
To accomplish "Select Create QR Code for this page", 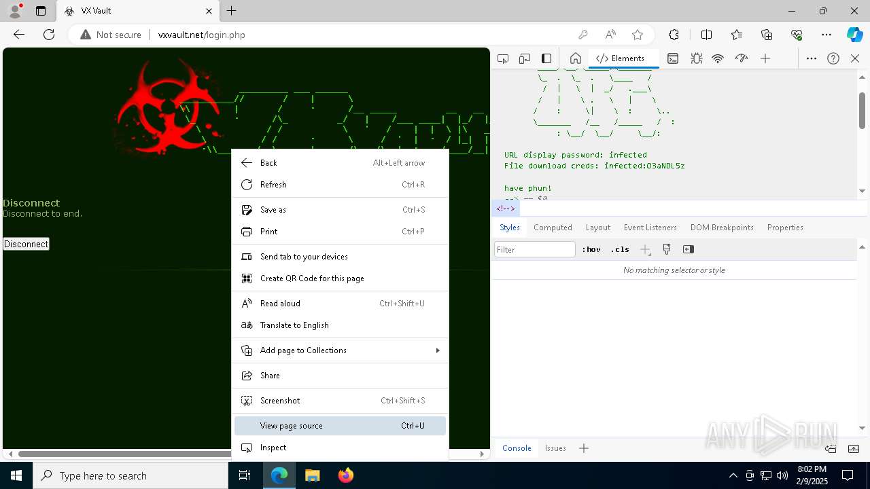I will [x=340, y=278].
